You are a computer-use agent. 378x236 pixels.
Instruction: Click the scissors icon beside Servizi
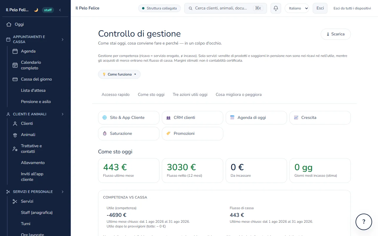click(15, 201)
